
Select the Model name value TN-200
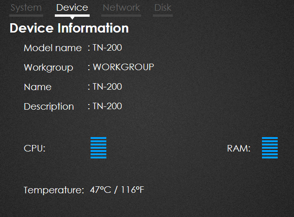coord(107,48)
